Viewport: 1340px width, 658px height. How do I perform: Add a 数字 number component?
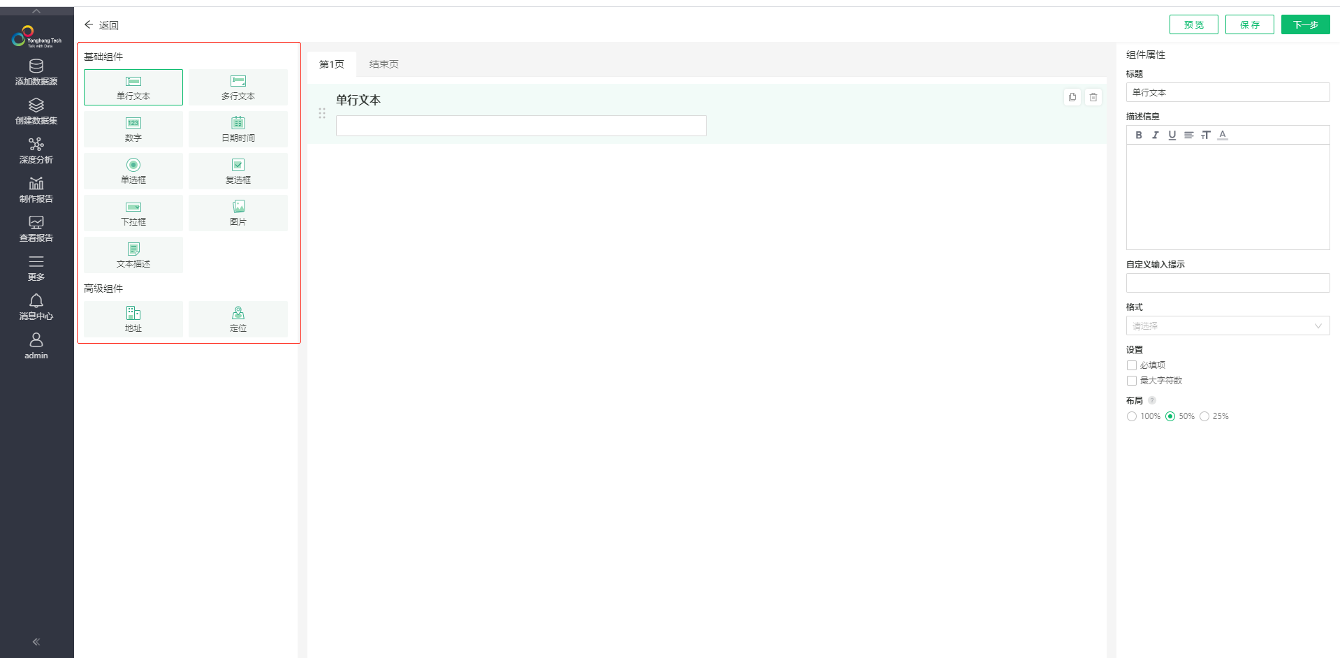pos(133,129)
